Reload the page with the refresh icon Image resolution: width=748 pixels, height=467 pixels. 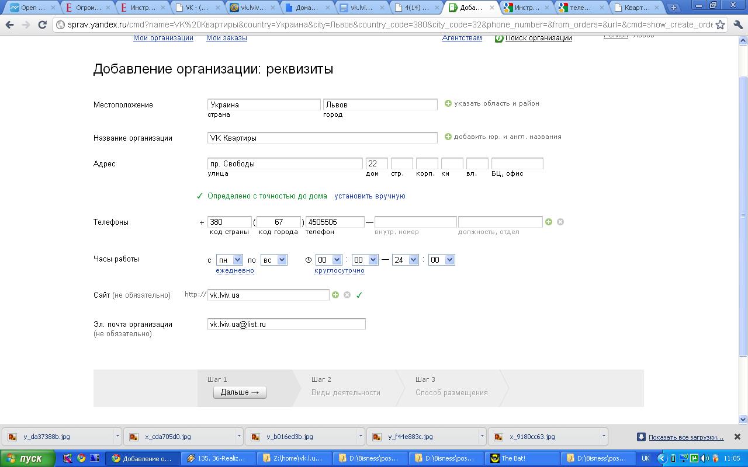point(42,25)
